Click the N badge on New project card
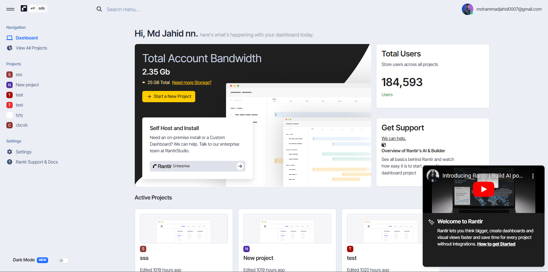Image resolution: width=548 pixels, height=272 pixels. pos(246,249)
